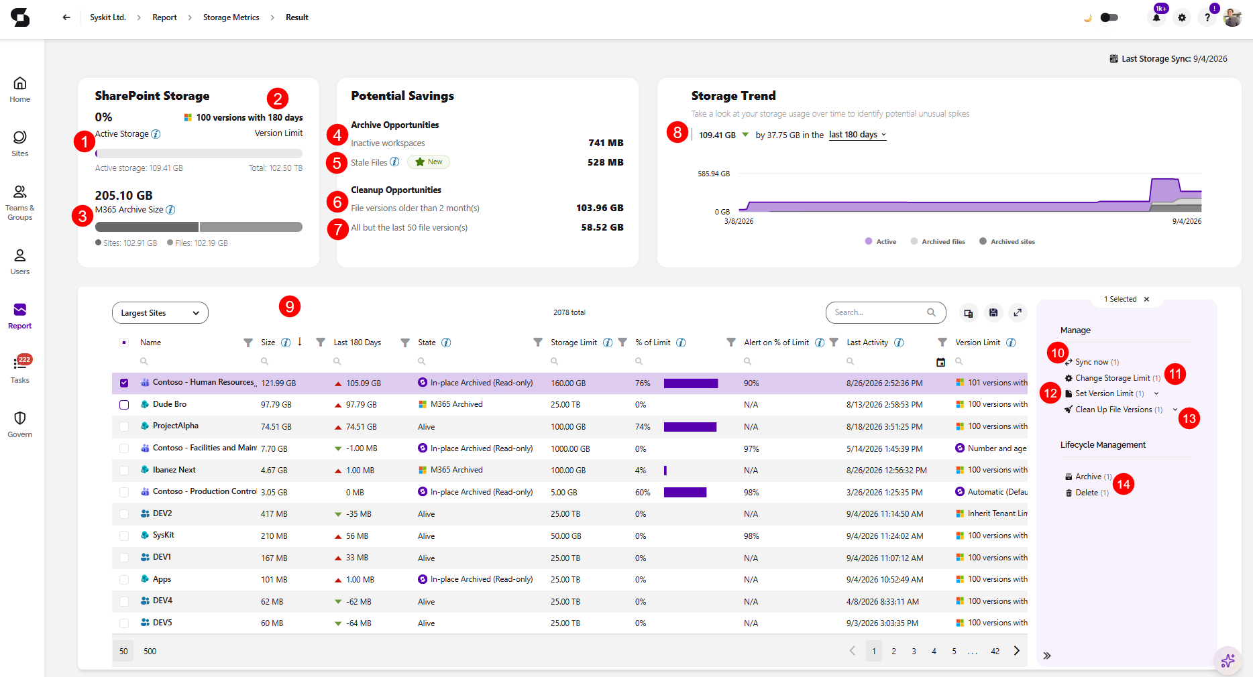Click the Syskit logo
Image resolution: width=1253 pixels, height=677 pixels.
20,17
